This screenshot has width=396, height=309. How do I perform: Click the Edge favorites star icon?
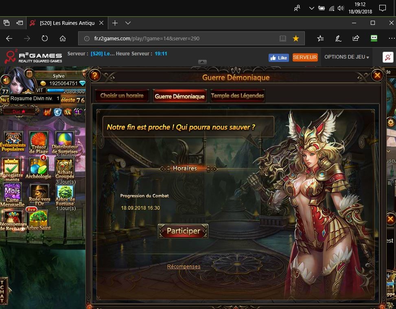[x=296, y=38]
